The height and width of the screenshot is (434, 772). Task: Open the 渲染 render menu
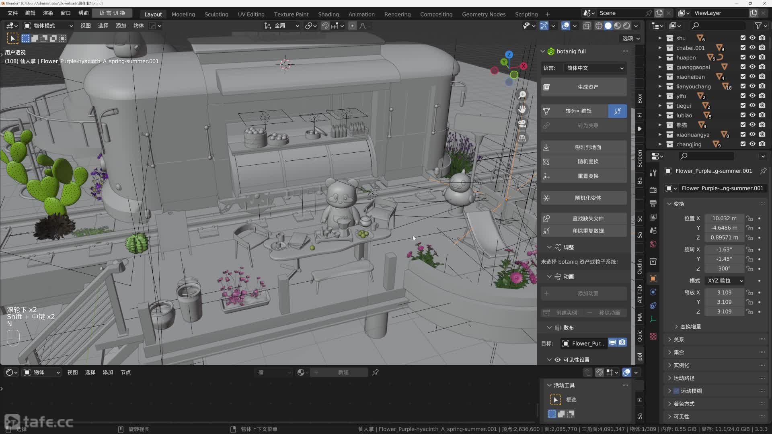click(48, 13)
